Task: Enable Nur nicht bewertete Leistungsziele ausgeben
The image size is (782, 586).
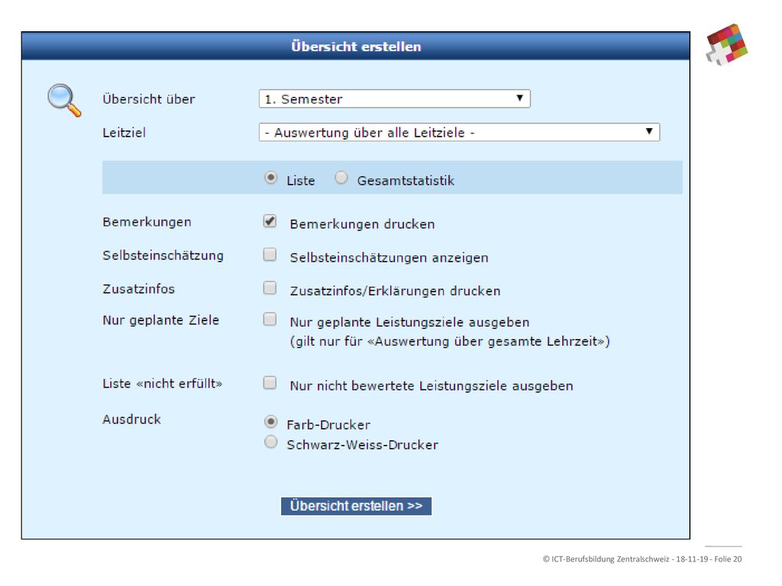Action: point(270,382)
